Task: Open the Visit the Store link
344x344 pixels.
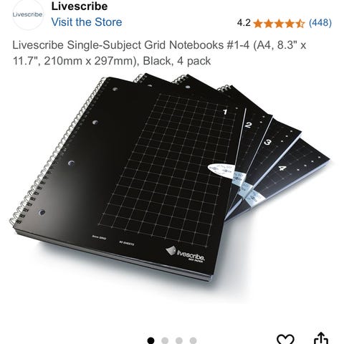Action: (x=87, y=22)
